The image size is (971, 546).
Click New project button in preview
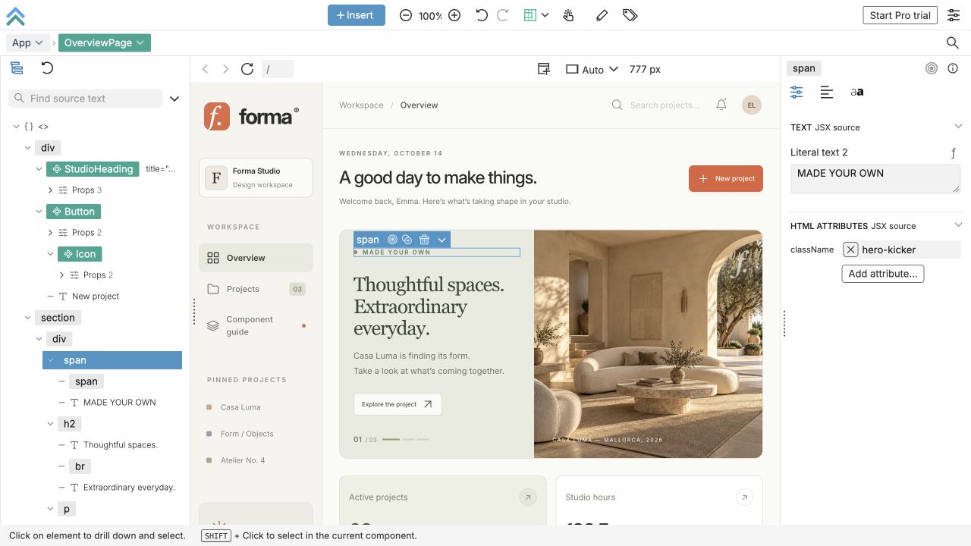point(726,178)
